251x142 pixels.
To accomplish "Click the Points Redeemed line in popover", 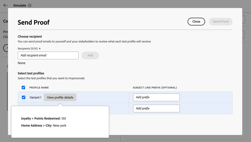I will coord(44,118).
